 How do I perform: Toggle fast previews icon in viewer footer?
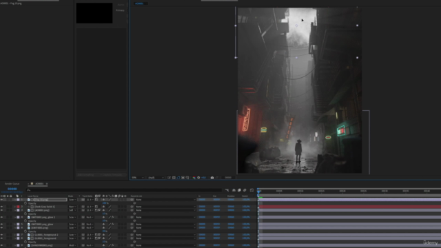(x=169, y=178)
